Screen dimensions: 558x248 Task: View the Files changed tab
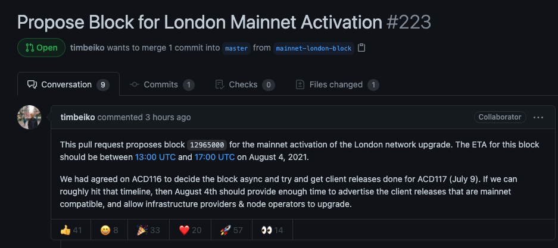click(x=337, y=84)
